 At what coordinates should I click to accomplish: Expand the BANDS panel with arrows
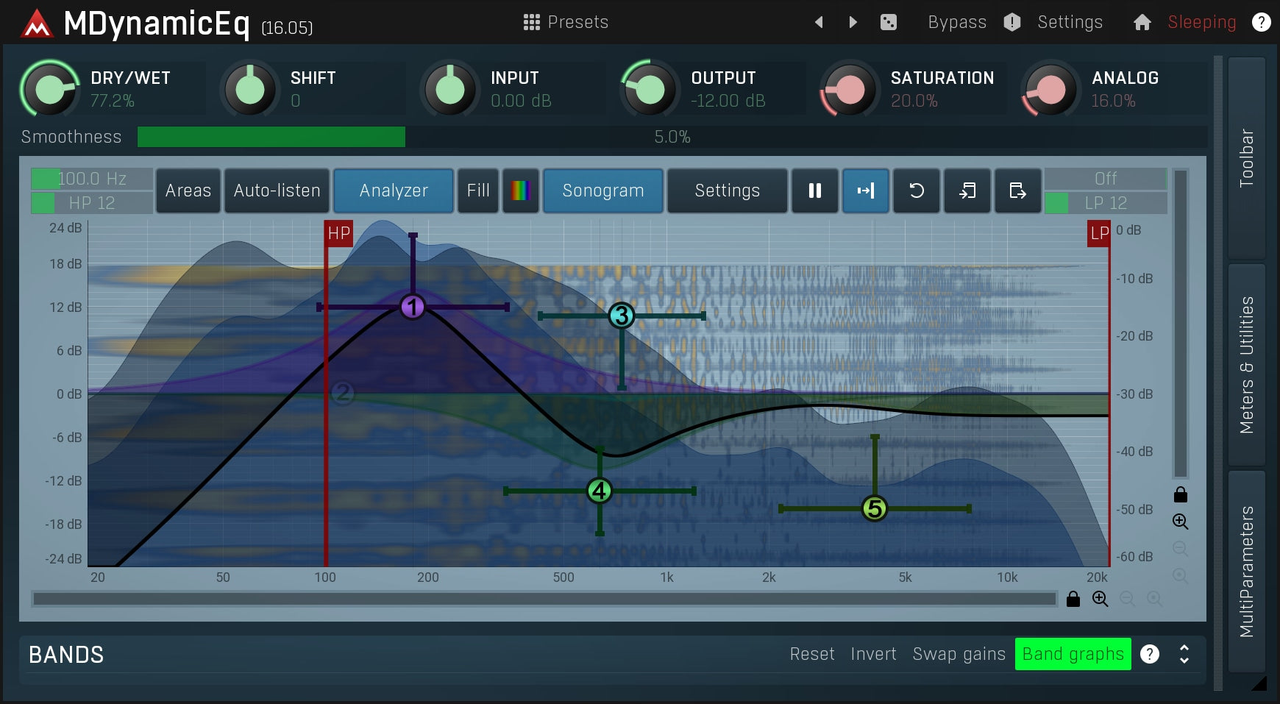1184,654
